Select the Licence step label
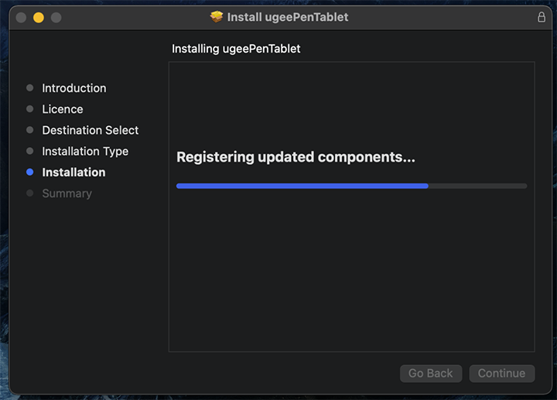Viewport: 557px width, 400px height. [63, 109]
